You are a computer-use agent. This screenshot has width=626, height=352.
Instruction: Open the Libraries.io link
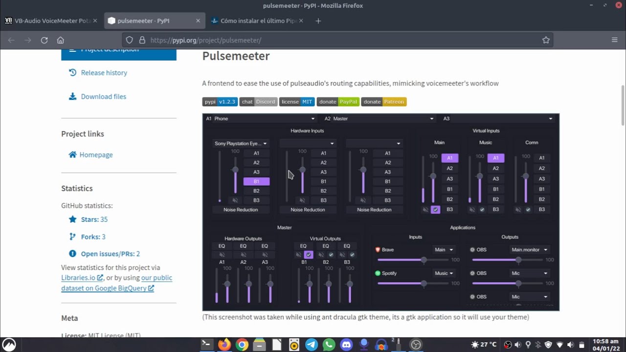pos(82,278)
